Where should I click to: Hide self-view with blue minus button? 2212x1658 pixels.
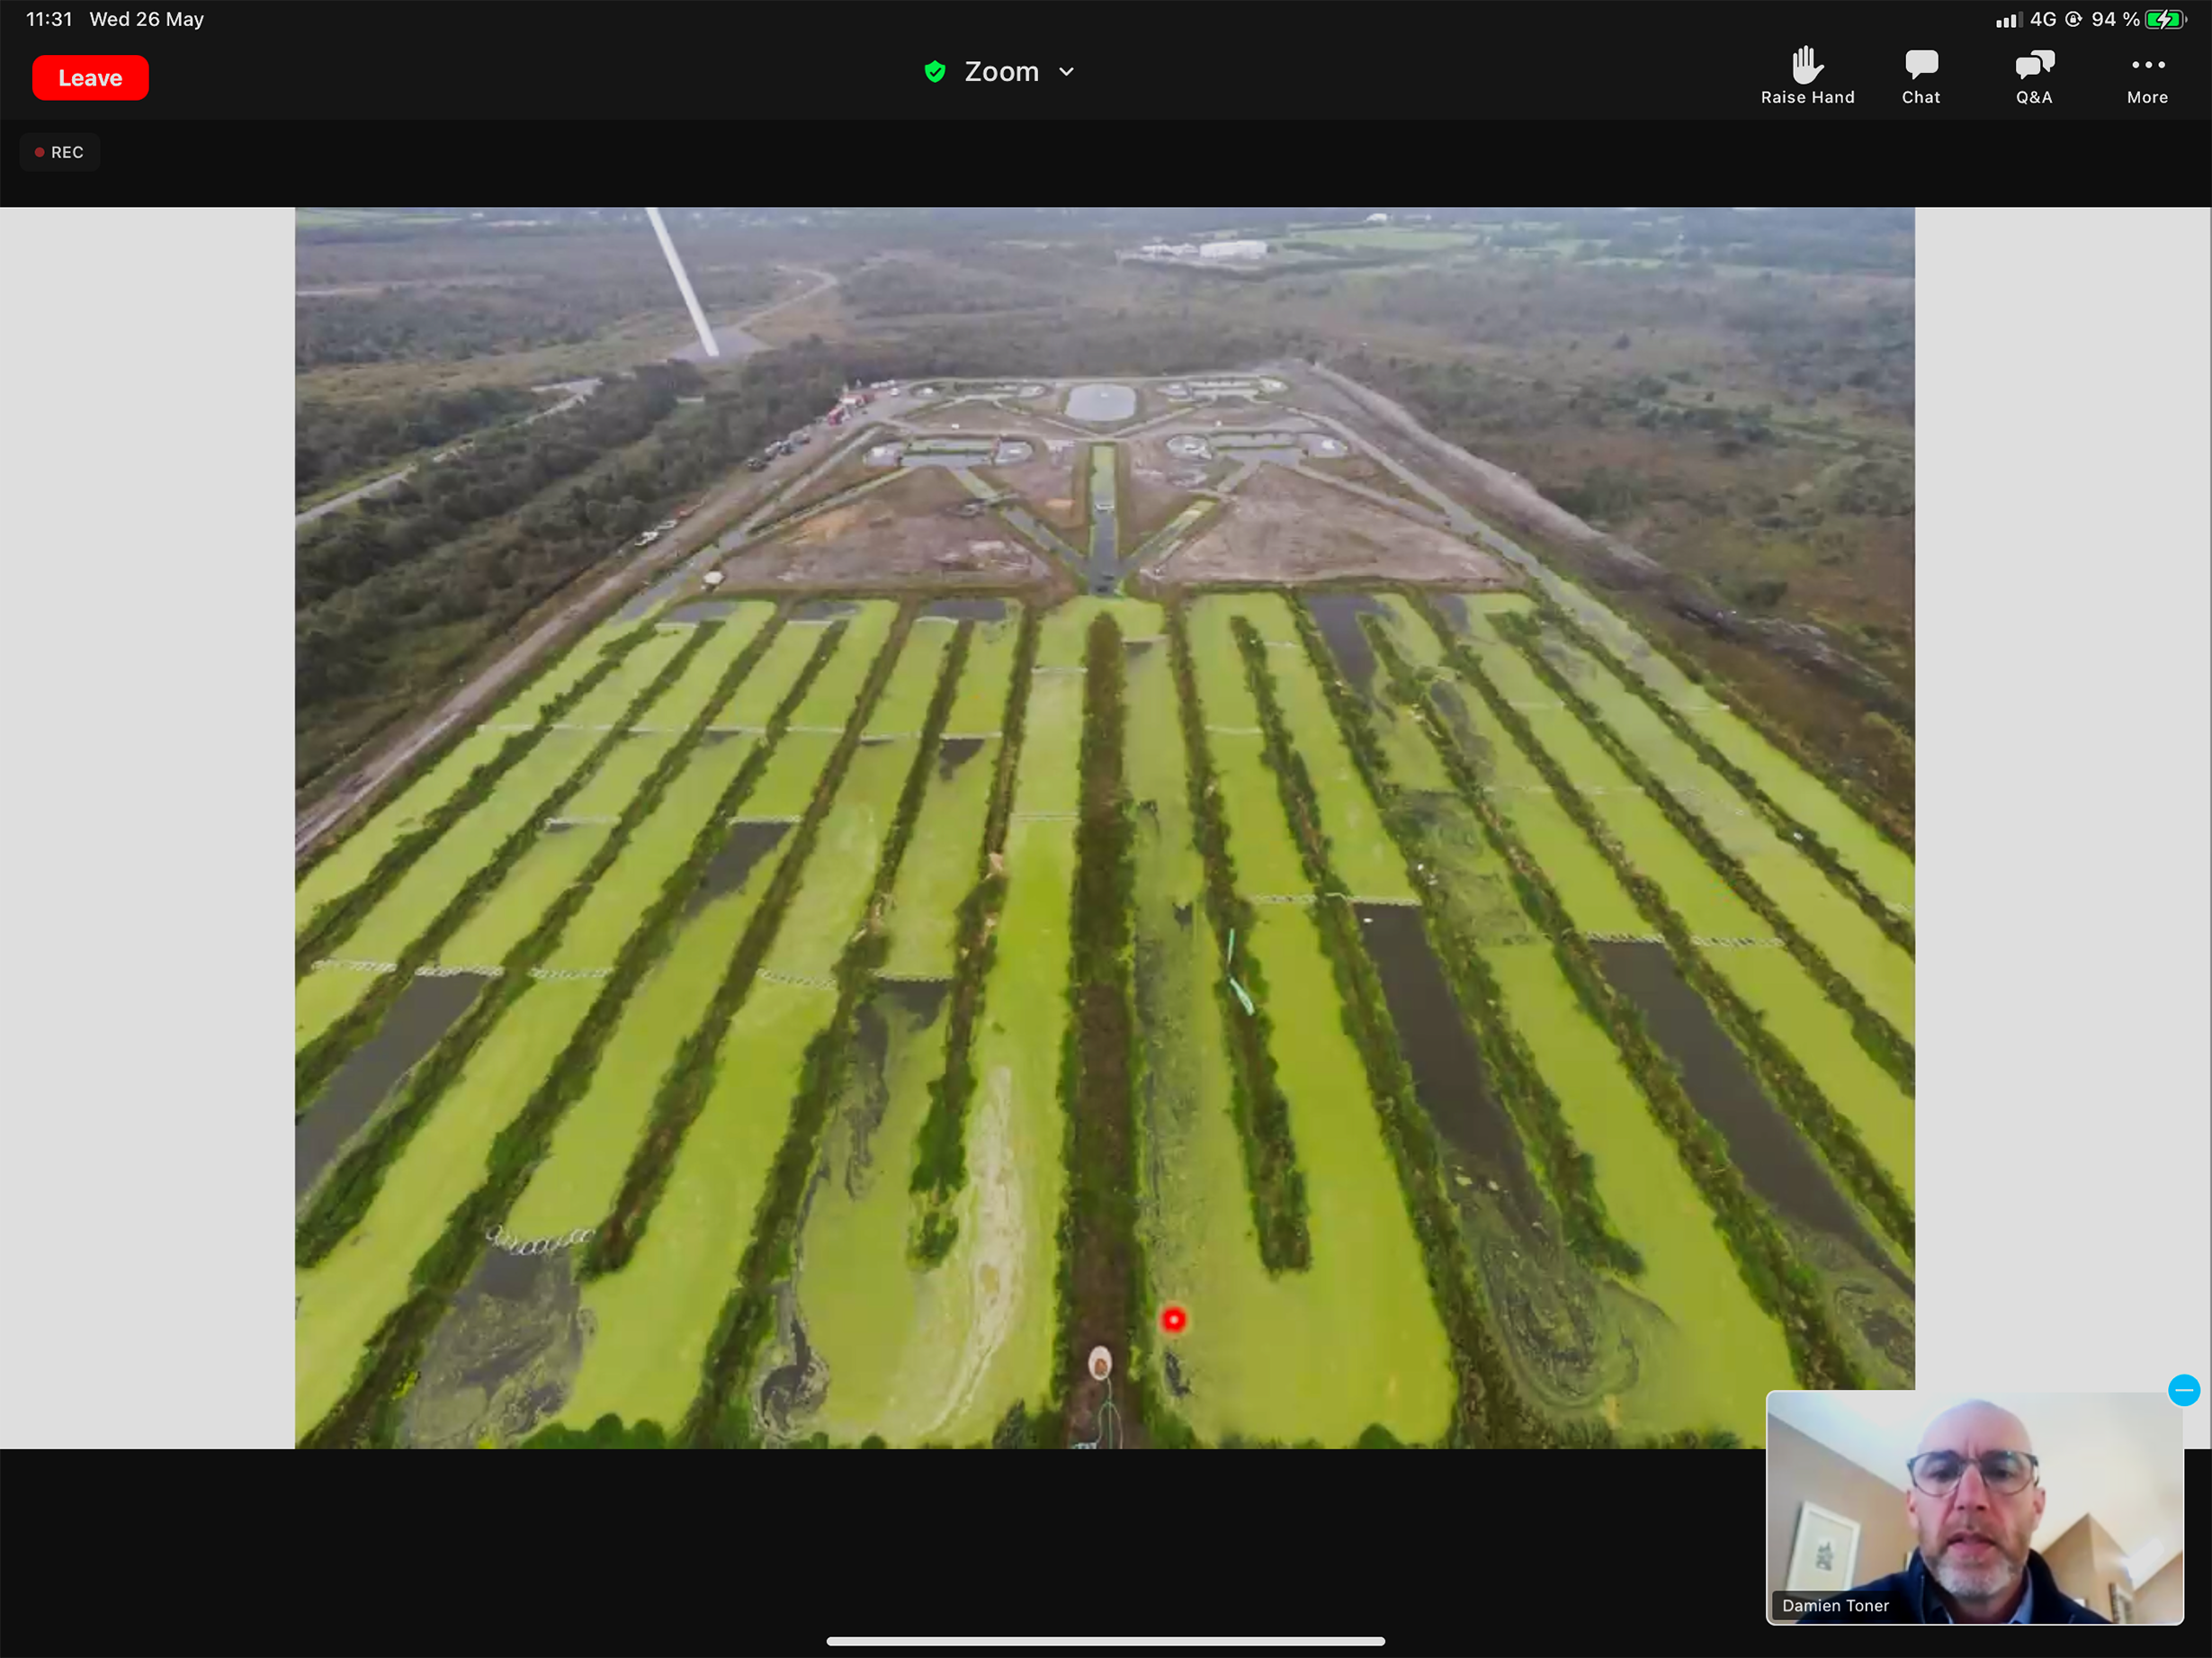[2183, 1390]
